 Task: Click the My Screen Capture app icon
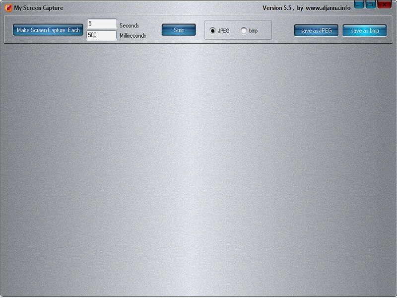pos(8,8)
